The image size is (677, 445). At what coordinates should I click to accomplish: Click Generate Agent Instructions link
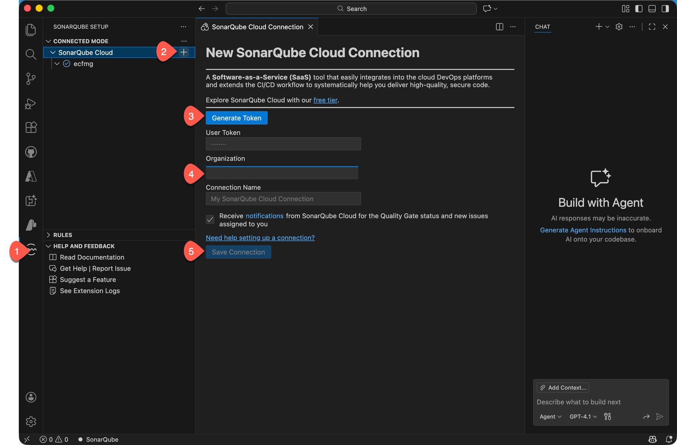click(x=583, y=230)
